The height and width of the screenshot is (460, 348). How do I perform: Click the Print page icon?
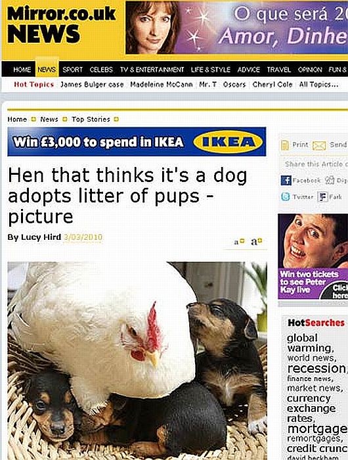pos(285,145)
